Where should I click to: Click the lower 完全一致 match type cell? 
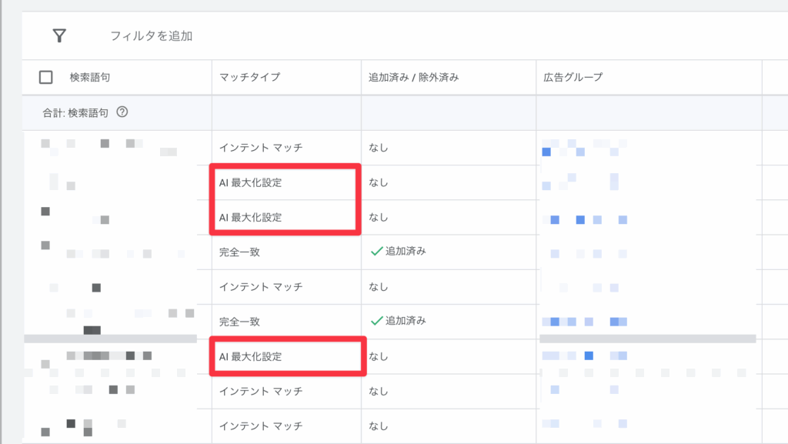point(239,322)
